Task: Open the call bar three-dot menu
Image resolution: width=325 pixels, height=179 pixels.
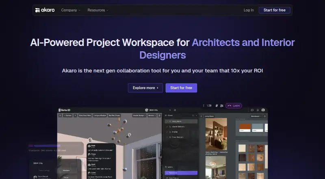Action: tap(204, 106)
